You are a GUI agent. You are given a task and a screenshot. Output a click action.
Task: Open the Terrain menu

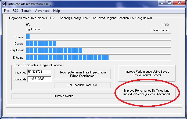point(26,11)
